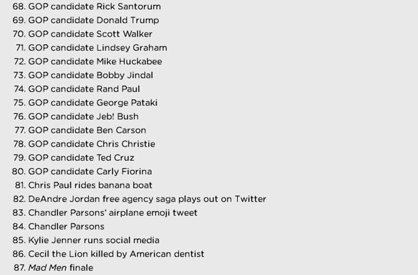Click the Chris Christie line
418x275 pixels.
(84, 144)
